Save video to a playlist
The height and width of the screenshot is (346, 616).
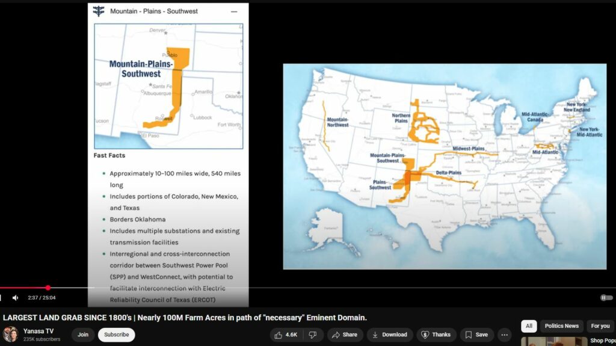click(x=476, y=335)
